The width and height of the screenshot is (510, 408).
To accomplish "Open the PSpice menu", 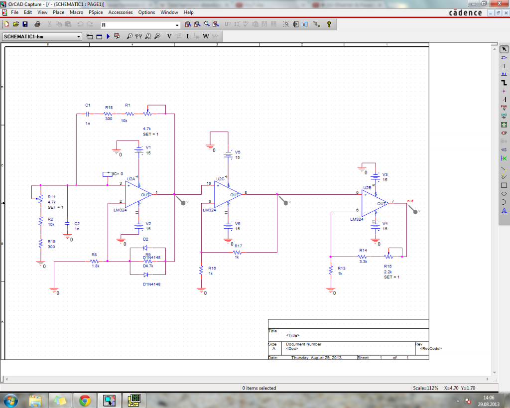I will tap(96, 12).
